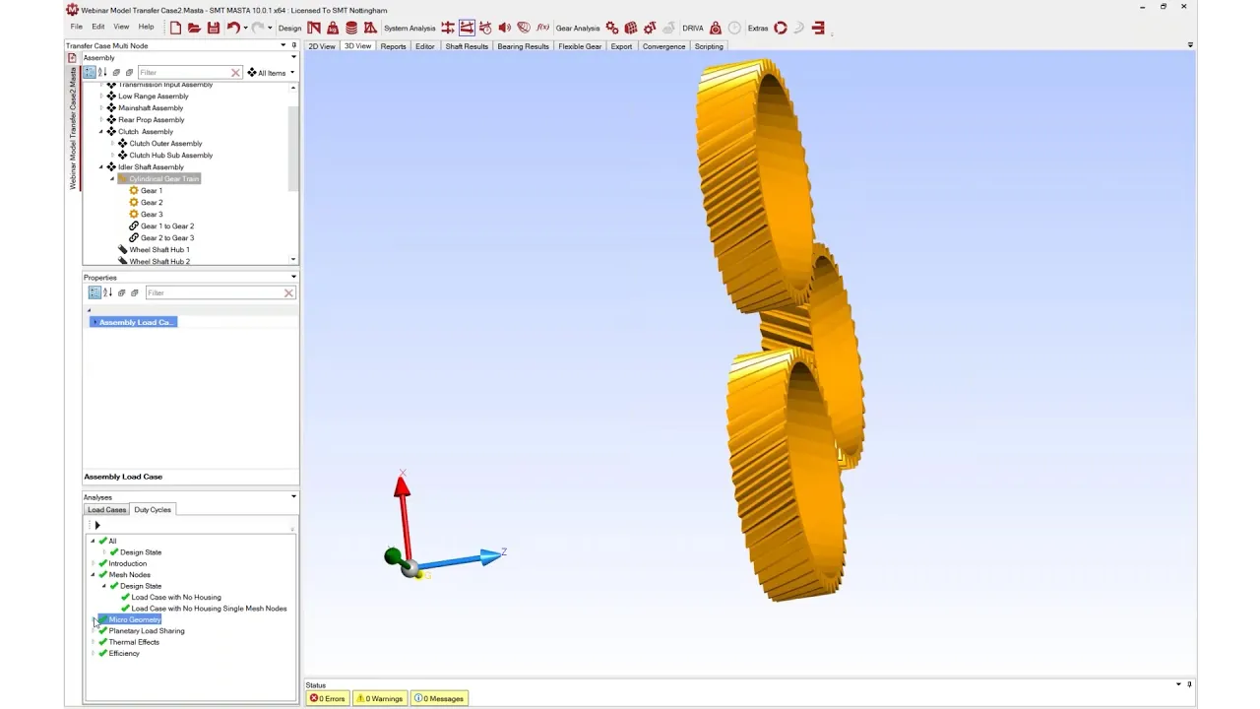Click the assembly tree vertical scrollbar
1260x709 pixels.
(x=293, y=148)
